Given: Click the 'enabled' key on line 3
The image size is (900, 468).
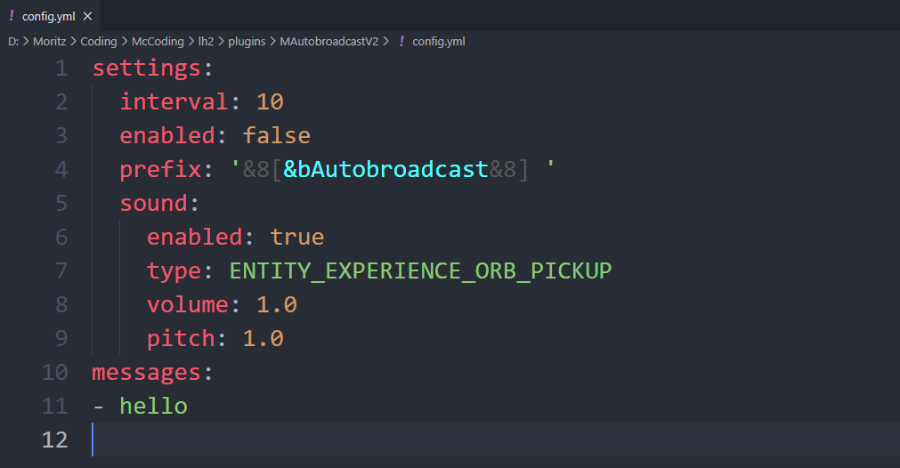Looking at the screenshot, I should pyautogui.click(x=167, y=136).
